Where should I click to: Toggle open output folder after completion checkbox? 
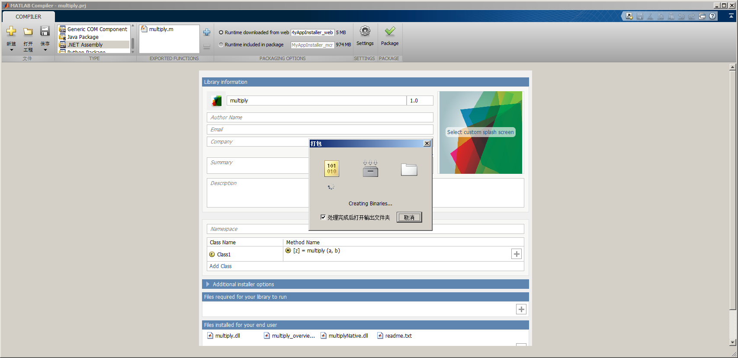point(323,217)
